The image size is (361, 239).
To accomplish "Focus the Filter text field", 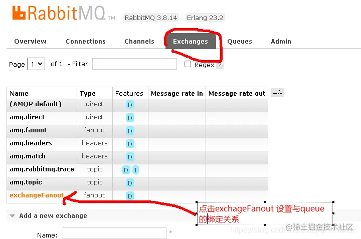I will click(135, 64).
